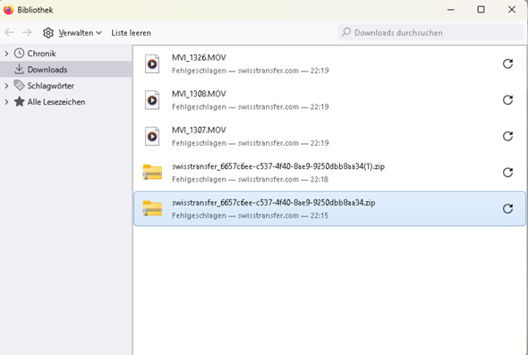The width and height of the screenshot is (528, 355).
Task: Click the search magnifier icon
Action: coord(346,32)
